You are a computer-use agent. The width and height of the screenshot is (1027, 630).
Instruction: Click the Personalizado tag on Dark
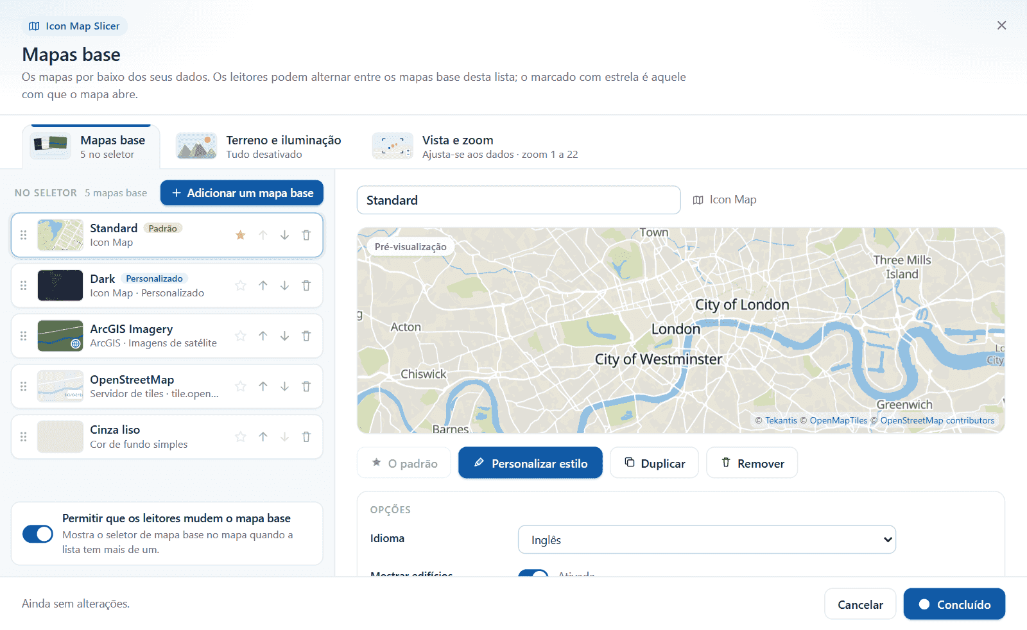tap(154, 278)
